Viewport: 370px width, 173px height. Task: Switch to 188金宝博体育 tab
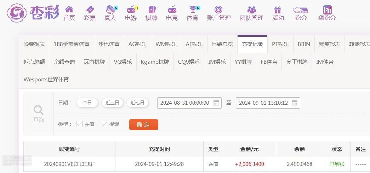click(x=72, y=44)
